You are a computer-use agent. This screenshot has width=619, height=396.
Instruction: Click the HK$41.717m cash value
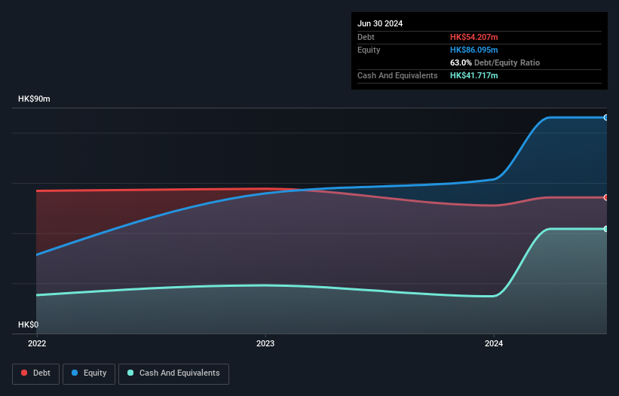point(473,75)
